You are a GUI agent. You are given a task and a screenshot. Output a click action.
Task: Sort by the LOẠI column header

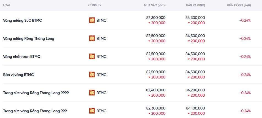tap(7, 5)
